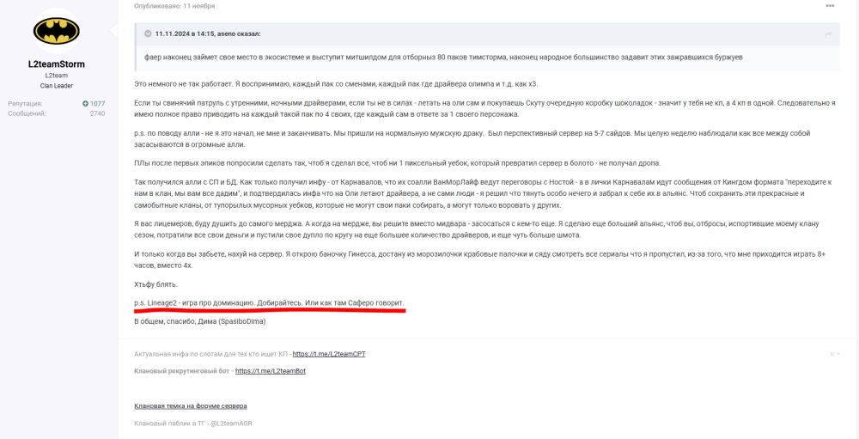This screenshot has height=439, width=859.
Task: Click the @L2teamAGR Telegram handle
Action: [231, 424]
